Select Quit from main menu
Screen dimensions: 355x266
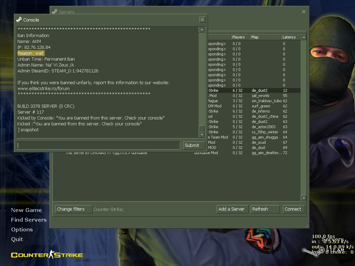click(17, 239)
